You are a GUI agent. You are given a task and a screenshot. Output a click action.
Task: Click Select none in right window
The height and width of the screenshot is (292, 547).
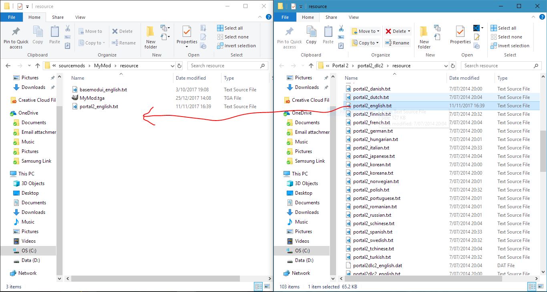tap(506, 37)
